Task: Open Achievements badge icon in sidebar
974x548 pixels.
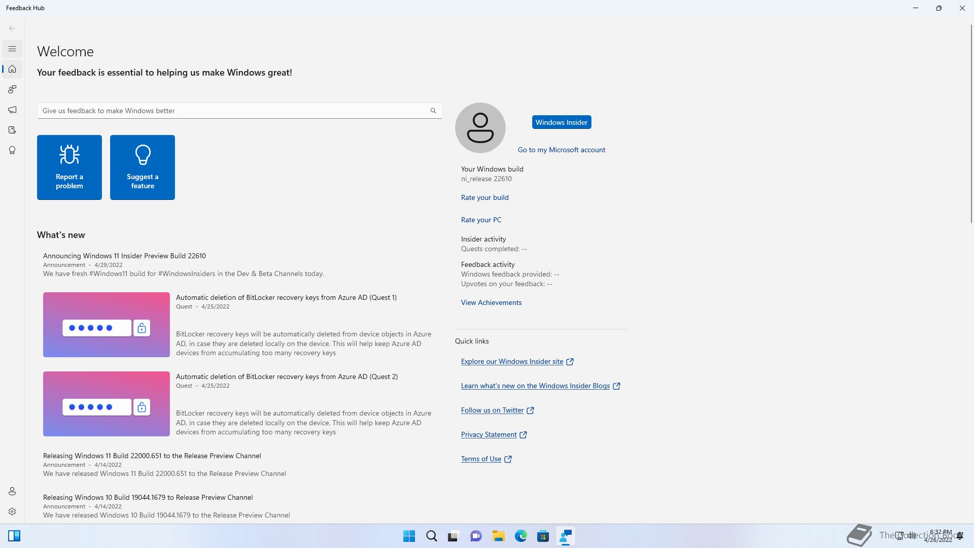Action: point(12,150)
